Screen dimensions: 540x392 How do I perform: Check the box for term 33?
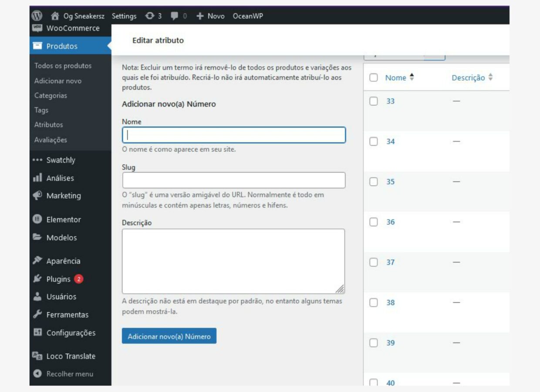[x=374, y=101]
